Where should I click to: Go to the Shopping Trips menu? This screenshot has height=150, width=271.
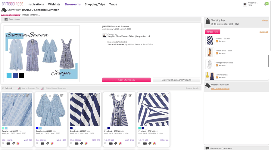(x=95, y=4)
